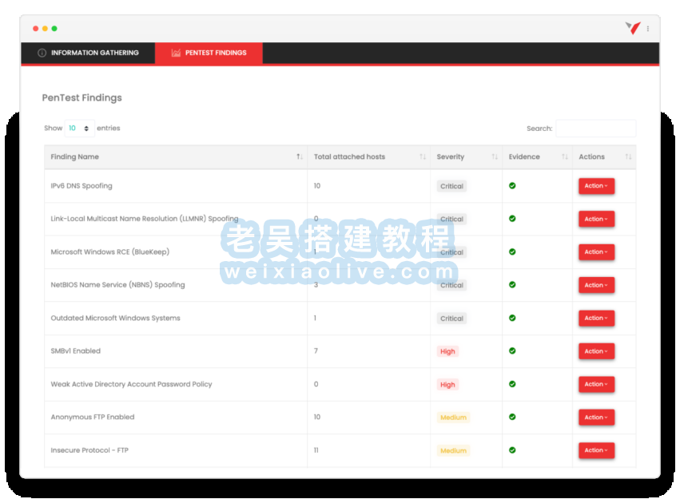Screen dimensions: 680x503
Task: Expand Action dropdown for Insecure Protocol - FTP
Action: pos(596,450)
